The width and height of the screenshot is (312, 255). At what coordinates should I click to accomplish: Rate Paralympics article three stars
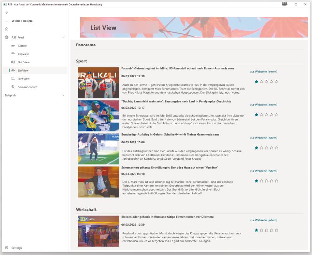(x=266, y=115)
